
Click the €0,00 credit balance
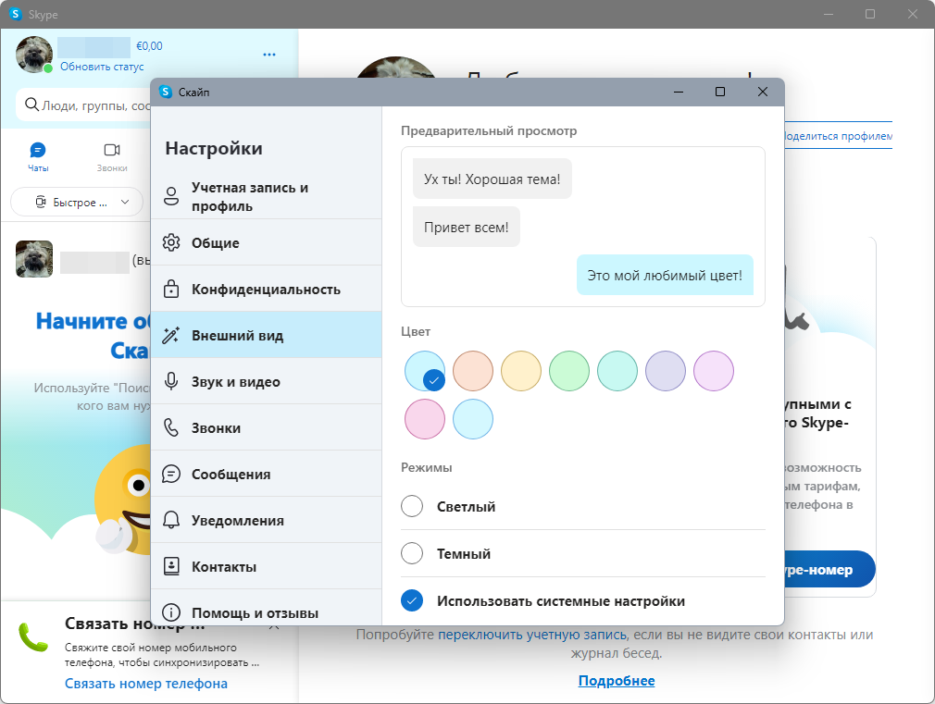tap(149, 46)
